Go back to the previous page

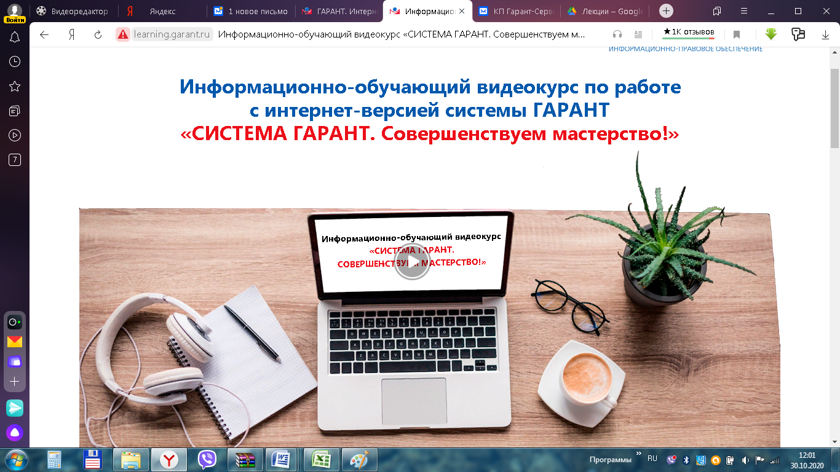[x=44, y=34]
